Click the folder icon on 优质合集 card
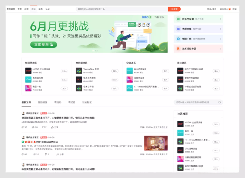245x178 pixels. 178,29
